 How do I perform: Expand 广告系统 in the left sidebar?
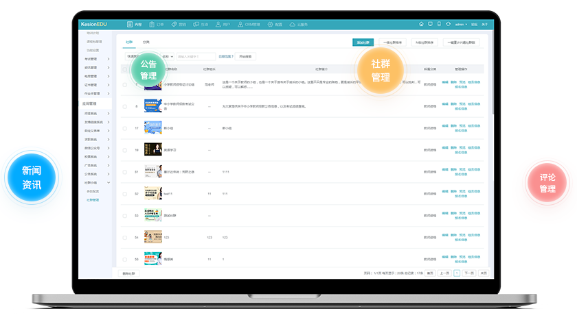coord(95,165)
